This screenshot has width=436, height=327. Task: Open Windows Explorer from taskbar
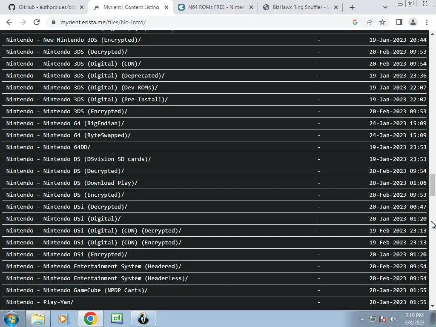click(38, 318)
